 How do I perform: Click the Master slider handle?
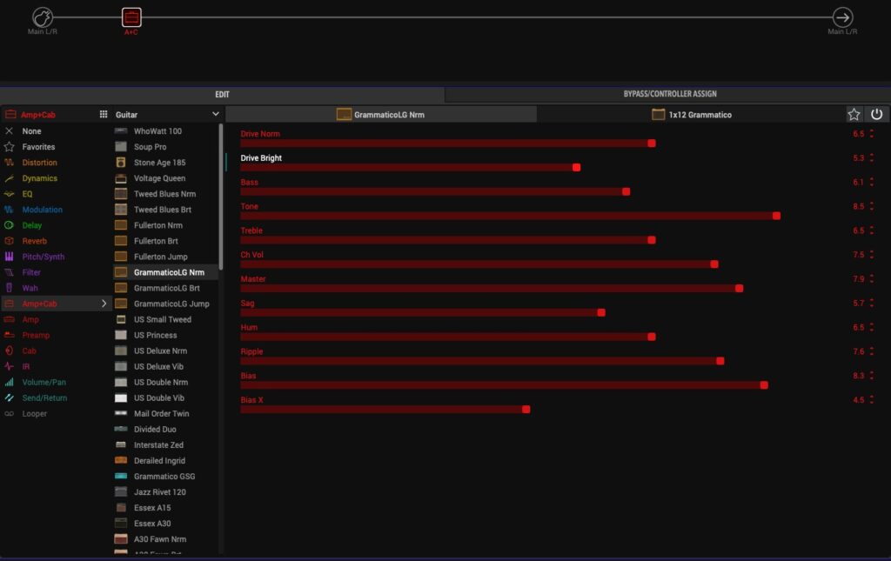(740, 288)
